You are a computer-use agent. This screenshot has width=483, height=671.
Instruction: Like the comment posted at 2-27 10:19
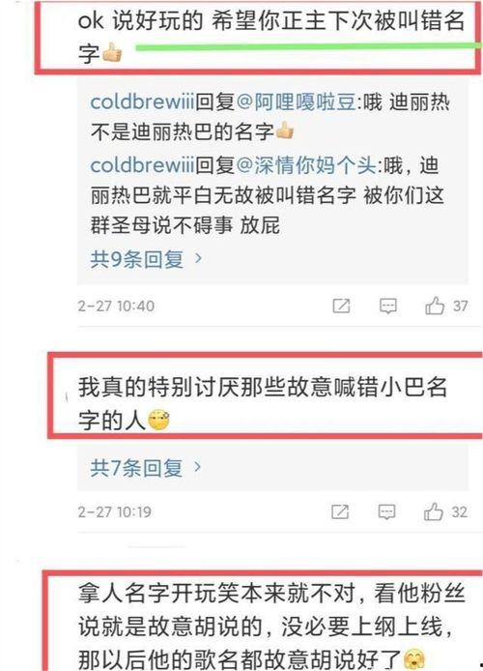tap(434, 511)
